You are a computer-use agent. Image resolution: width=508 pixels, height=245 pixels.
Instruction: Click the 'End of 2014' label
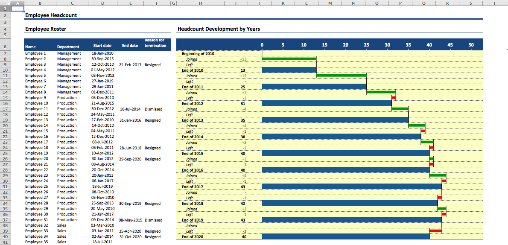pos(193,137)
